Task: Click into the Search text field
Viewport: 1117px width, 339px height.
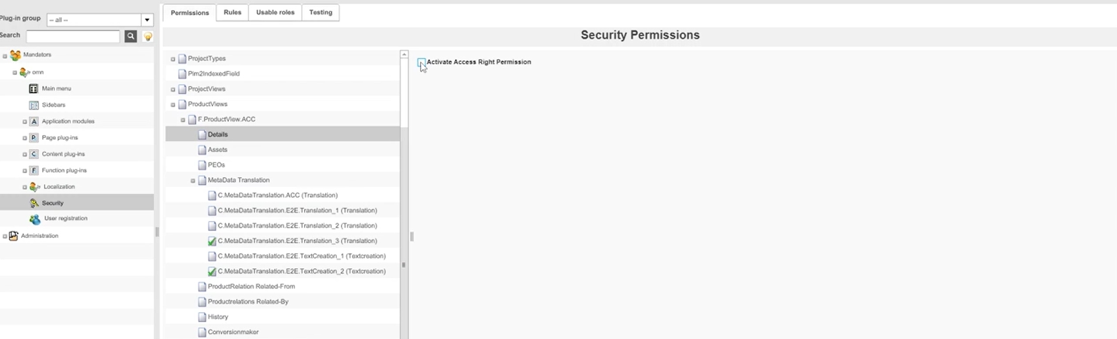Action: coord(73,36)
